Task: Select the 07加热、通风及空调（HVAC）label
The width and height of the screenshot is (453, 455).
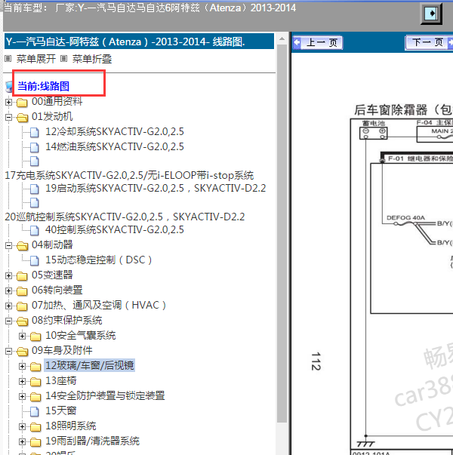Action: (x=99, y=306)
